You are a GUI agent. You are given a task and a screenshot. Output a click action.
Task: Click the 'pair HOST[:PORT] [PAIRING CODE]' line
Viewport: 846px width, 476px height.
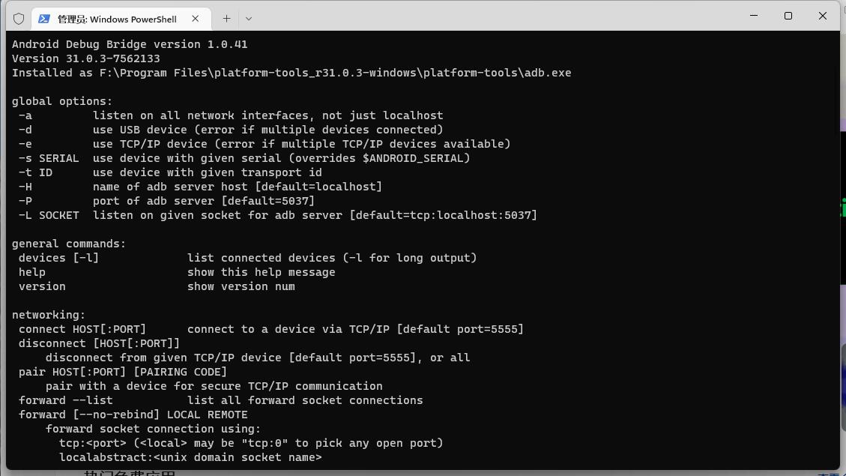(122, 372)
